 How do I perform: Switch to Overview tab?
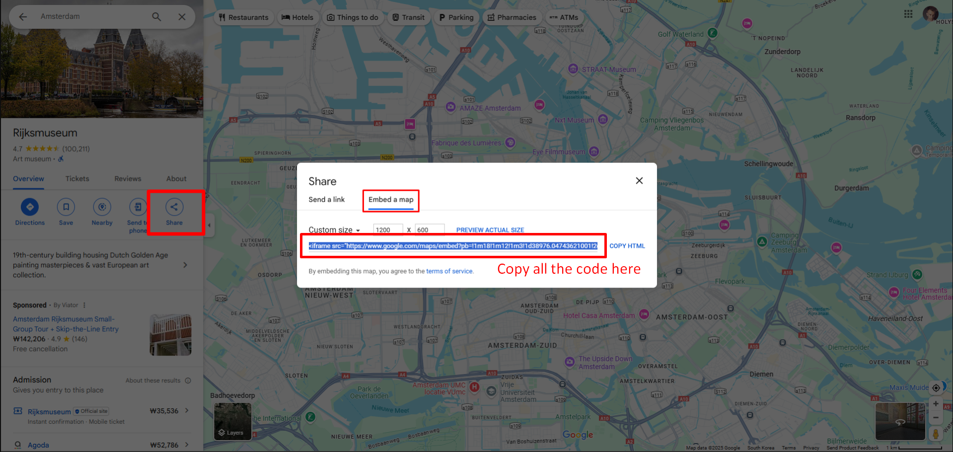28,179
